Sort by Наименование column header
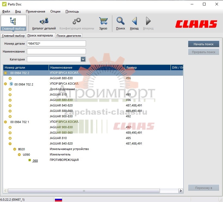 coord(87,68)
